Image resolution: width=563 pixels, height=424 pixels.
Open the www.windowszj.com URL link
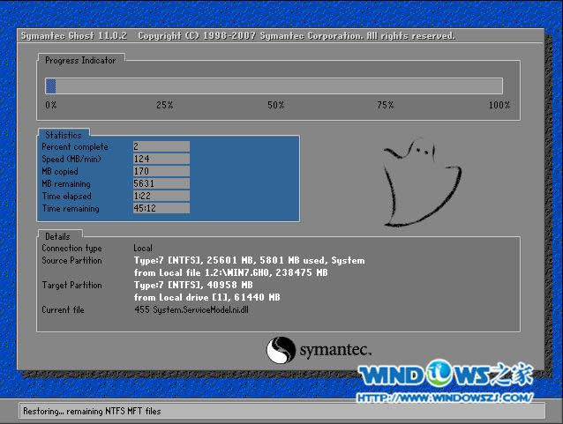445,398
